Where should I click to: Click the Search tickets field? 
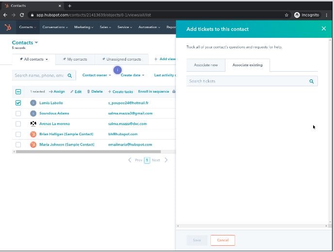point(252,81)
